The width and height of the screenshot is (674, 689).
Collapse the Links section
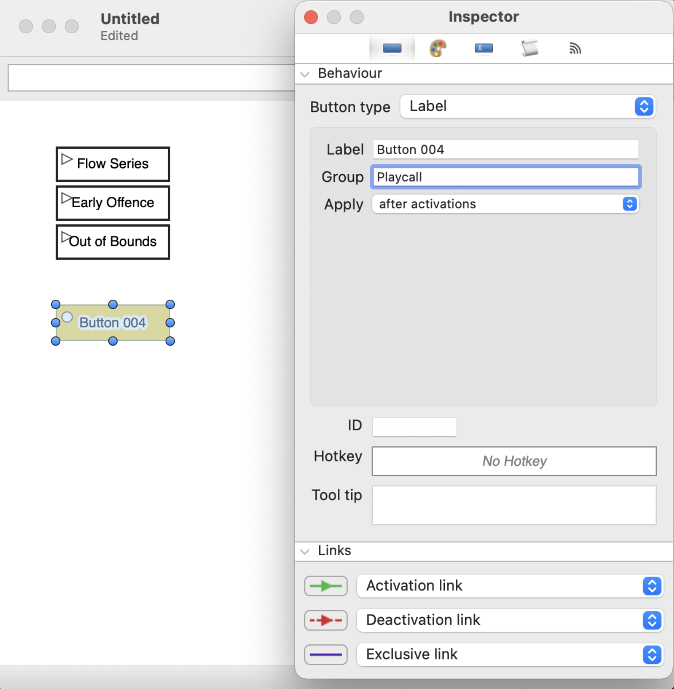coord(305,551)
